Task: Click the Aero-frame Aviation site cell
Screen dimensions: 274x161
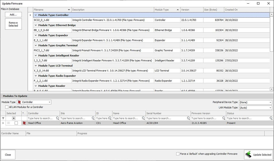Action: [78, 123]
